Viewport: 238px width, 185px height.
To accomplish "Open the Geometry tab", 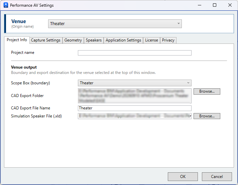I will 73,40.
